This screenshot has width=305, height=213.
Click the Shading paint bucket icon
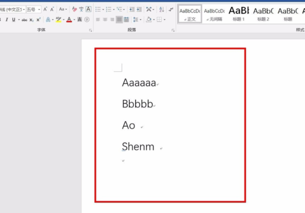[x=149, y=19]
